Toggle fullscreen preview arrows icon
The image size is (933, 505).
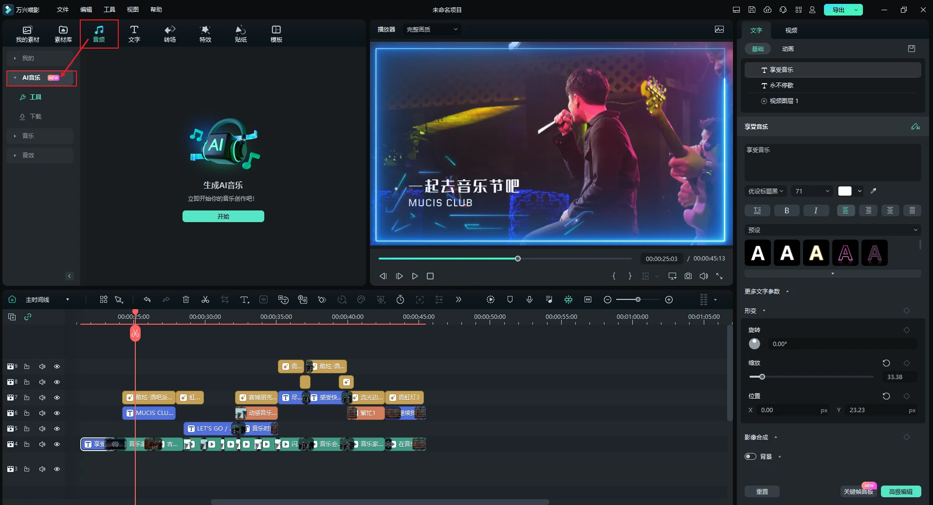[719, 276]
